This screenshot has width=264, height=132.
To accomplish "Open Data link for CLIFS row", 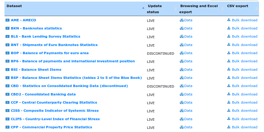I will pos(188,119).
